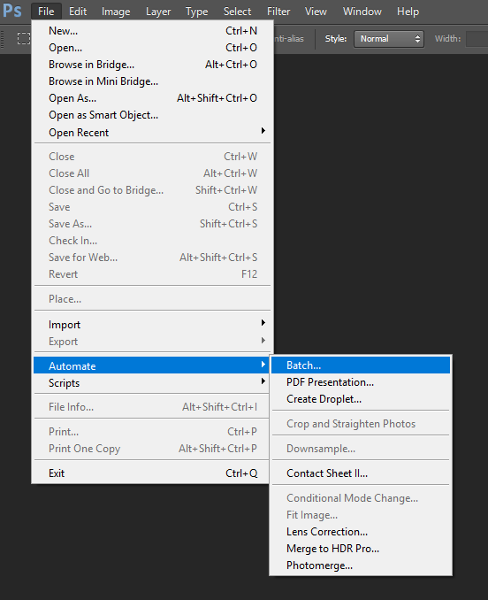Open the View menu
This screenshot has height=600, width=488.
316,12
